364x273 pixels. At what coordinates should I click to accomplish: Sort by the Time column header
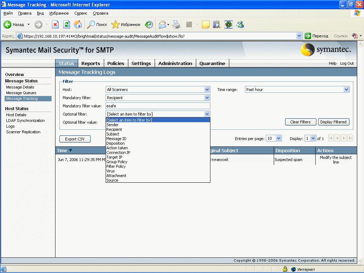[62, 150]
